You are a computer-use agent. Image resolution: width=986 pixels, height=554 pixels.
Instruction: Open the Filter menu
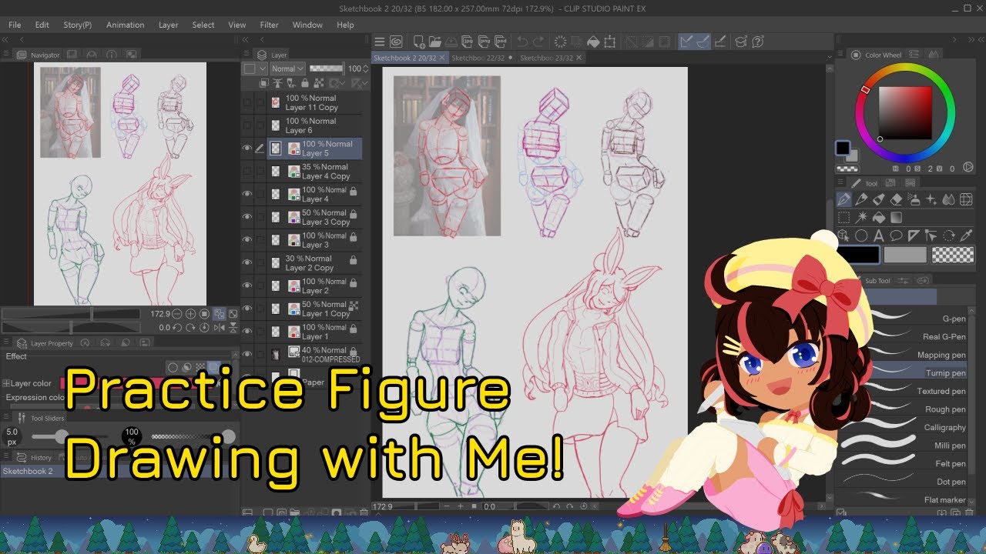(269, 25)
